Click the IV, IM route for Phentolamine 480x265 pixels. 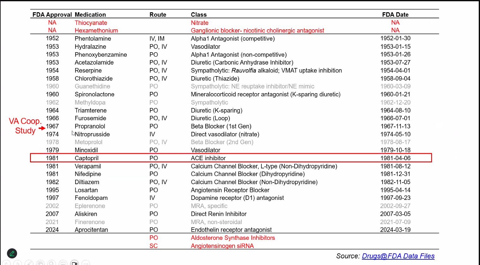pos(157,38)
